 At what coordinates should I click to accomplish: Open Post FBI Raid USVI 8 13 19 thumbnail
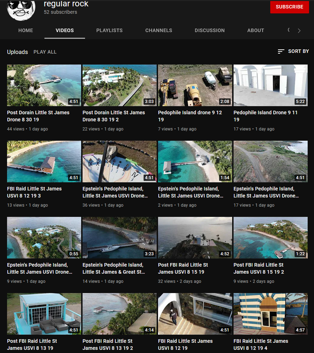[44, 314]
